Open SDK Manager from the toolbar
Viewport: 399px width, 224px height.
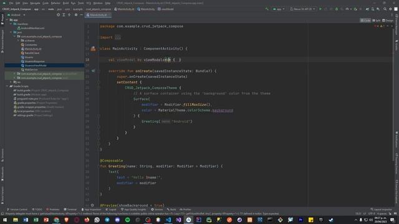(x=378, y=9)
